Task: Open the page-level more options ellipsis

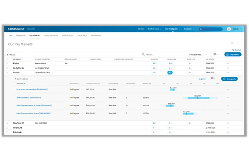Action: click(x=238, y=43)
